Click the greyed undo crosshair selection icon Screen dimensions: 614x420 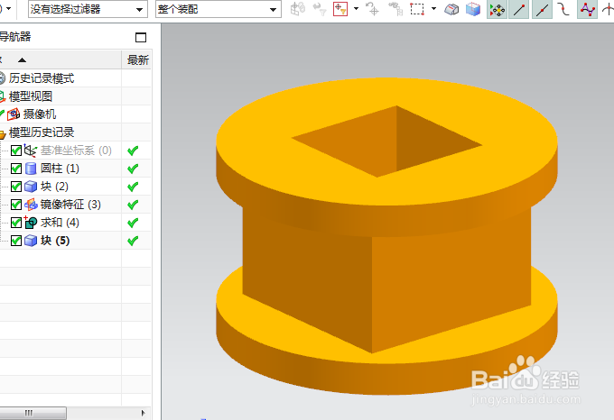[x=372, y=9]
